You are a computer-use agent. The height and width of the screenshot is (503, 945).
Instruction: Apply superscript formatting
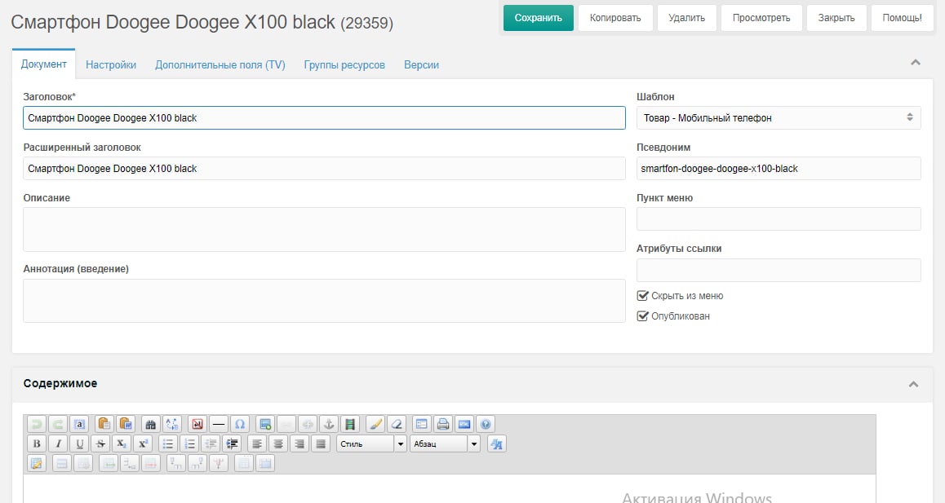(143, 444)
